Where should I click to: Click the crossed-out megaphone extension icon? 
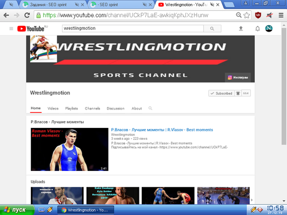coord(270,15)
